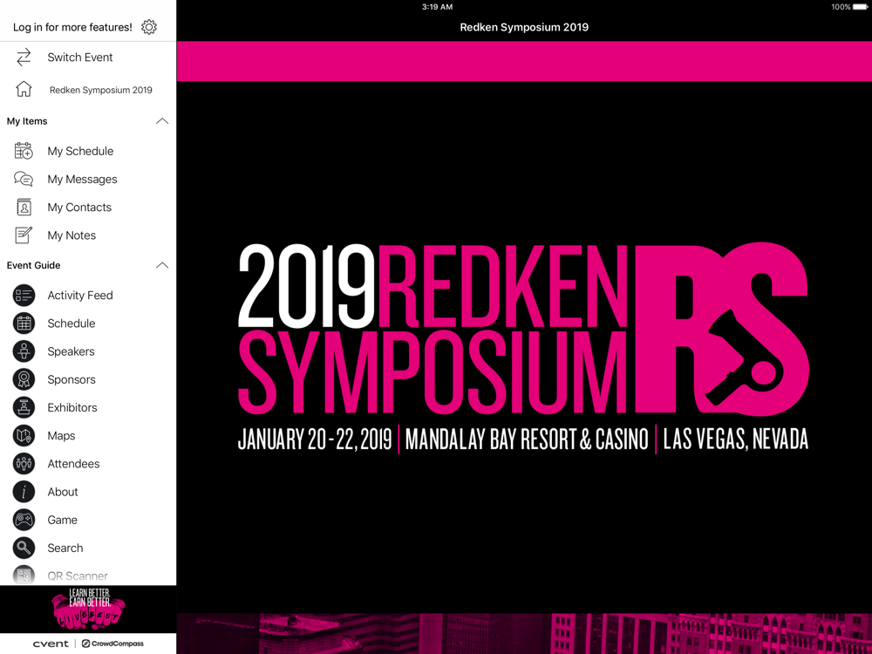Open the About page
The height and width of the screenshot is (654, 872).
tap(63, 492)
